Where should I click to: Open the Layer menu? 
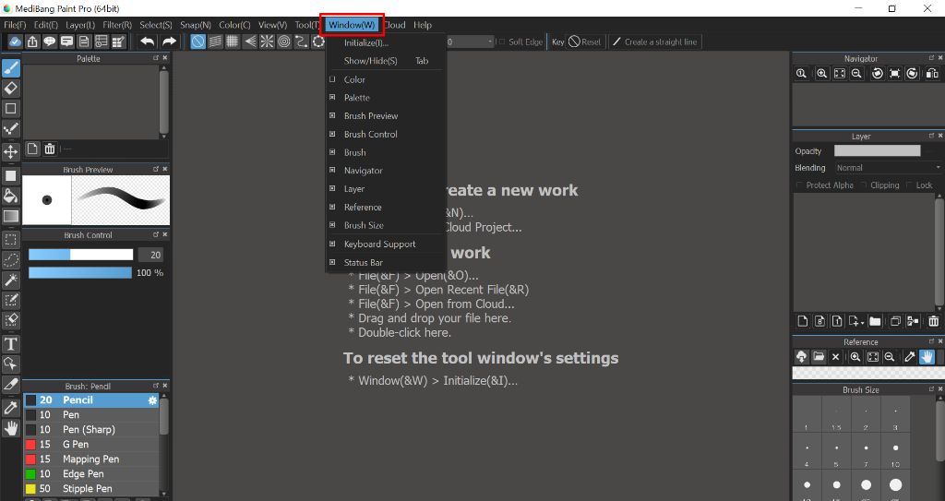tap(80, 25)
